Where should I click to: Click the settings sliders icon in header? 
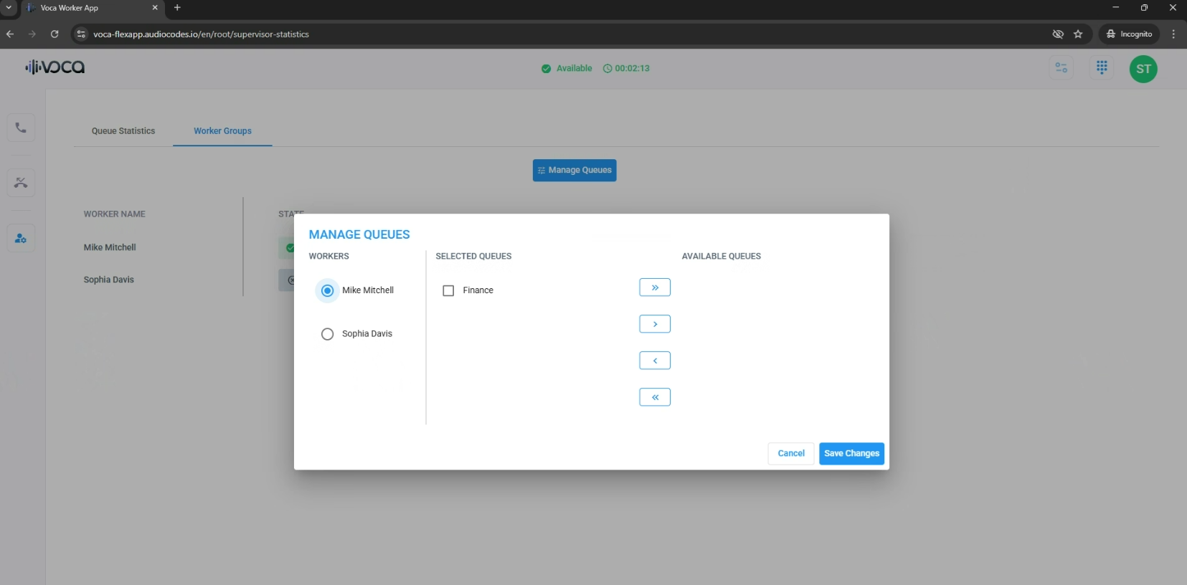pyautogui.click(x=1061, y=67)
